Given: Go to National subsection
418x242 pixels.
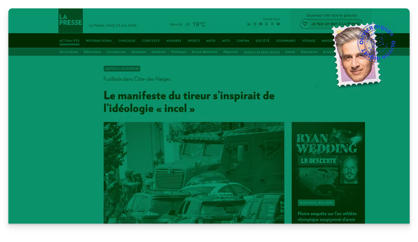Looking at the screenshot, I should click(158, 52).
